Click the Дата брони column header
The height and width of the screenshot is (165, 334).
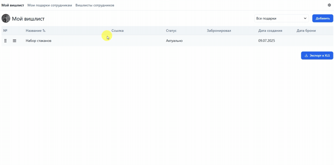(x=306, y=31)
